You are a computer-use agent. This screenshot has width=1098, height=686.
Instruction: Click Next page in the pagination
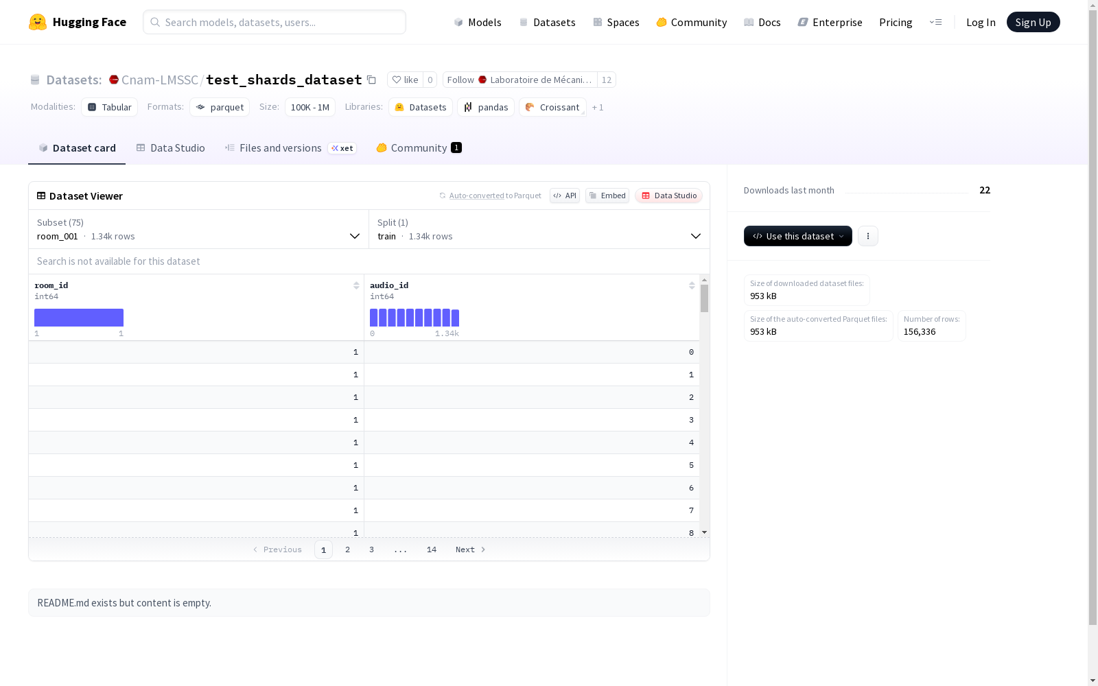[471, 549]
